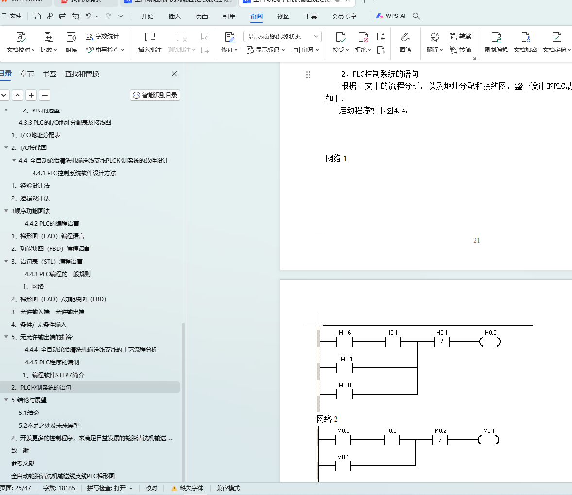Switch to the 引用 ribbon tab
The width and height of the screenshot is (572, 495).
coord(229,16)
